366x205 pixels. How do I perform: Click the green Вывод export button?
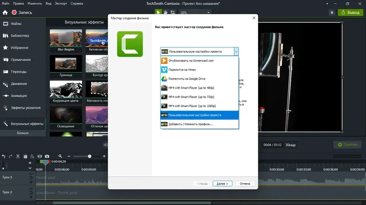coord(350,13)
